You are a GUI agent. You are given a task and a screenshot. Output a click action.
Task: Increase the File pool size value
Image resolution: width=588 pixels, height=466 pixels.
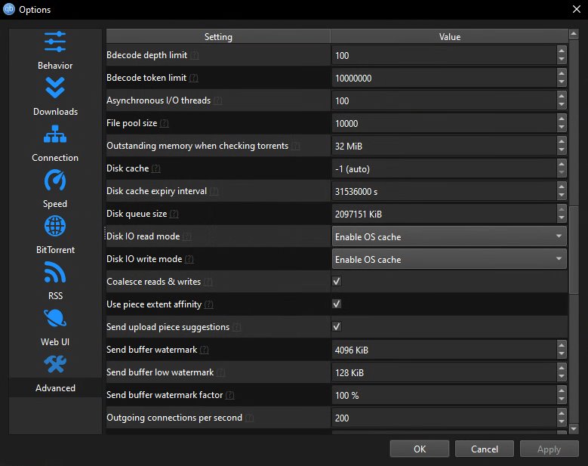coord(561,119)
